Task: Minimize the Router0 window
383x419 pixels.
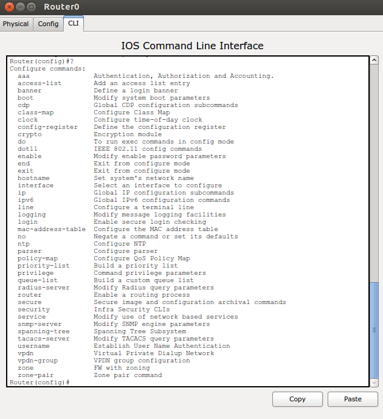Action: 19,7
